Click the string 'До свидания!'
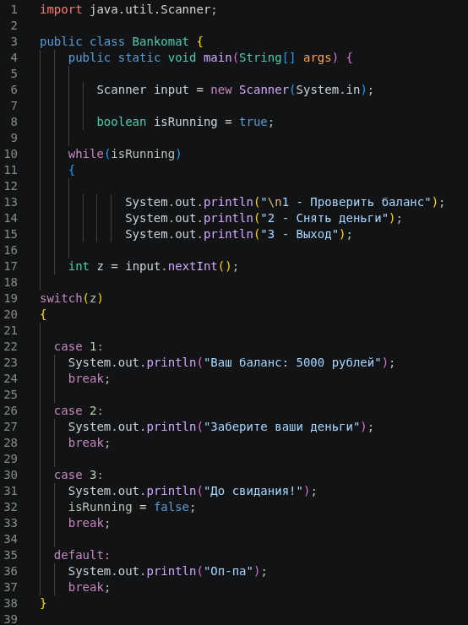468x625 pixels. coord(253,491)
